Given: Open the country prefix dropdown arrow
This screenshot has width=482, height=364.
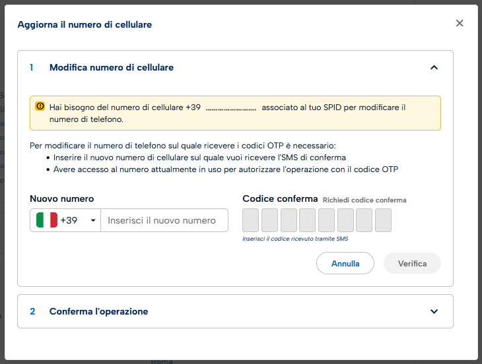Looking at the screenshot, I should pos(93,221).
